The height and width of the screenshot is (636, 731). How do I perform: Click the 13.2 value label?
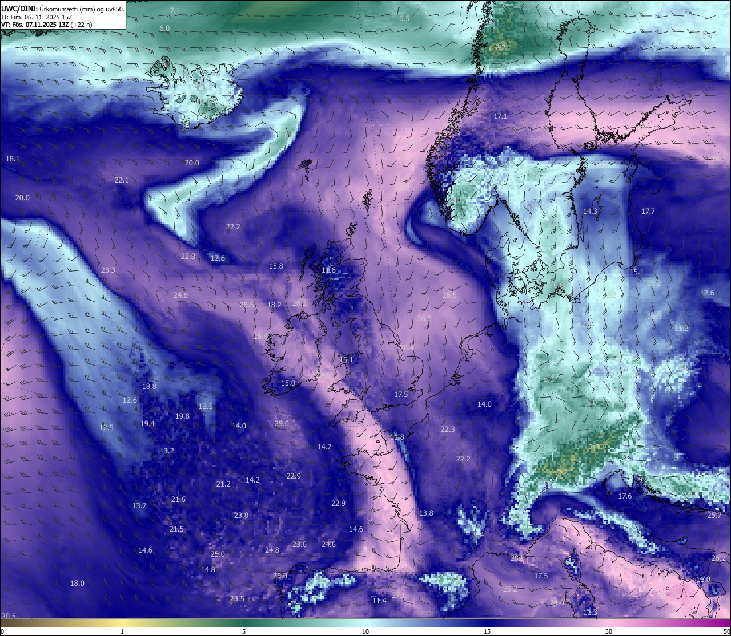pyautogui.click(x=167, y=451)
